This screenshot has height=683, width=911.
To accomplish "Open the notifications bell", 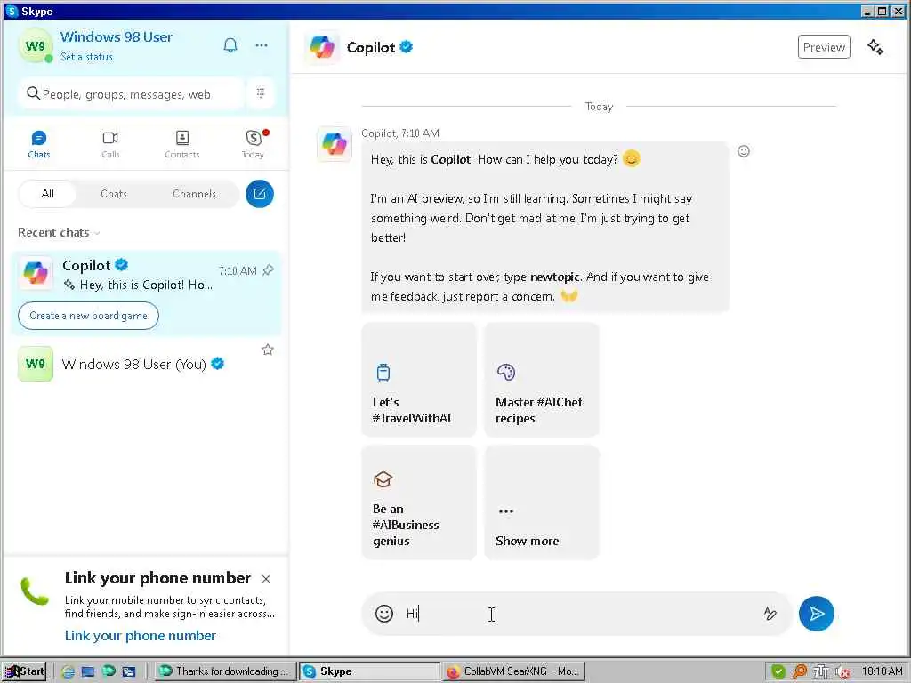I will click(230, 45).
